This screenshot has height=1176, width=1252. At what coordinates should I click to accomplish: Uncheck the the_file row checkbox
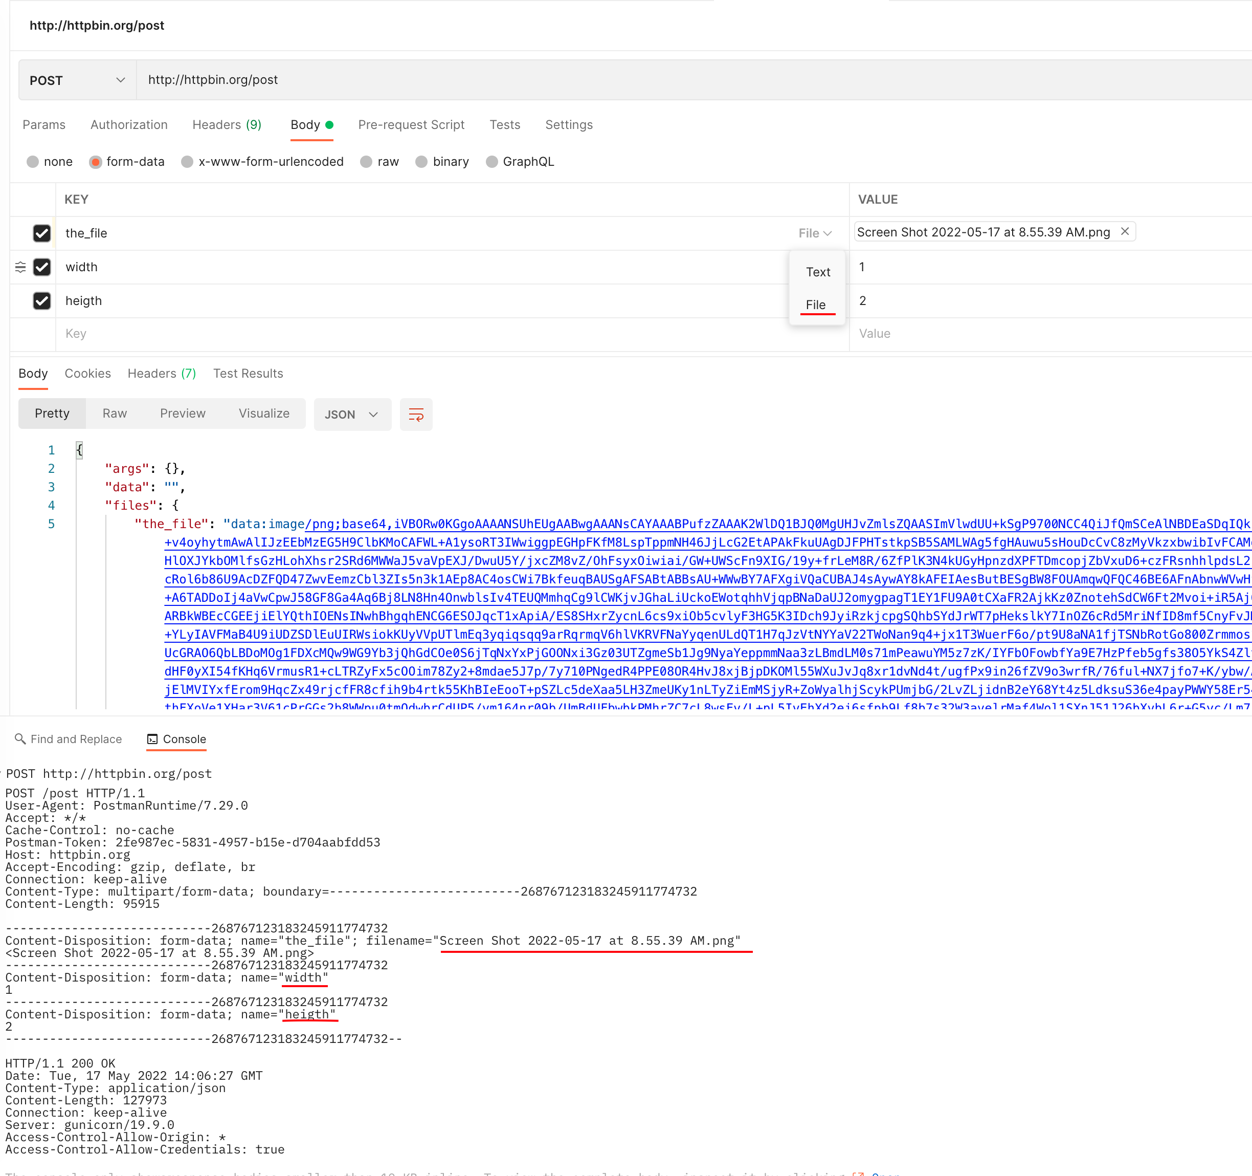click(x=41, y=233)
